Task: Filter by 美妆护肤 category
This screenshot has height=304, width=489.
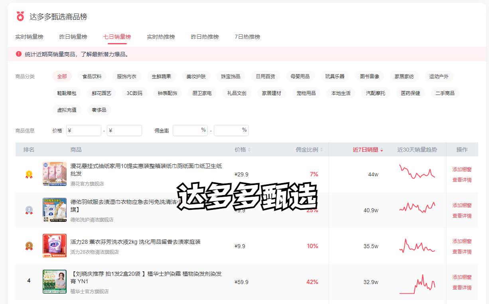Action: pos(196,76)
